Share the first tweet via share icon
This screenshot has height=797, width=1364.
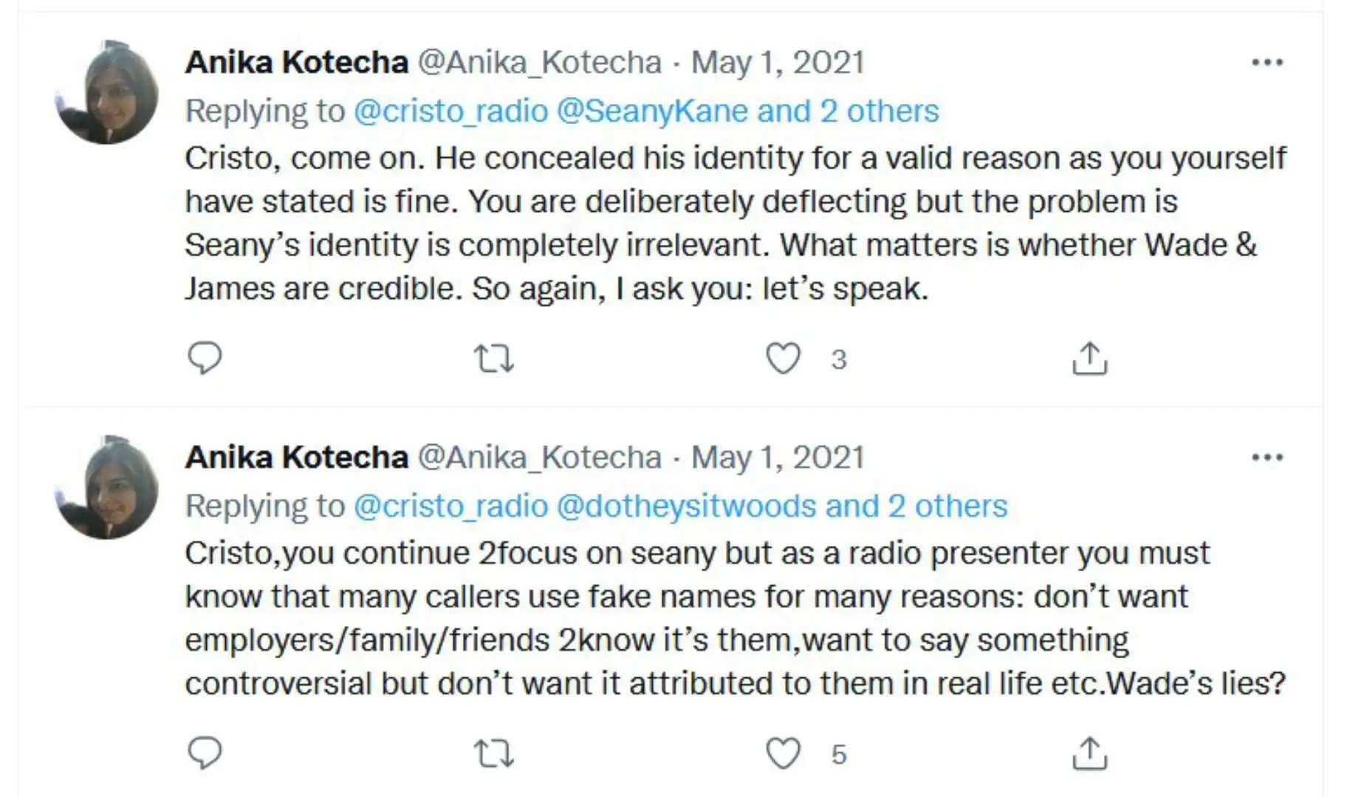[x=1089, y=359]
